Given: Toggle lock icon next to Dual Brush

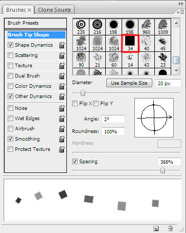Looking at the screenshot, I should tap(62, 76).
